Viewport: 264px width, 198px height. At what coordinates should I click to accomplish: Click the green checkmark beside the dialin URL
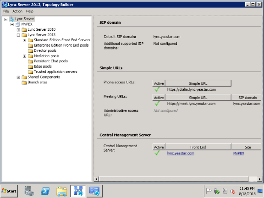157,89
